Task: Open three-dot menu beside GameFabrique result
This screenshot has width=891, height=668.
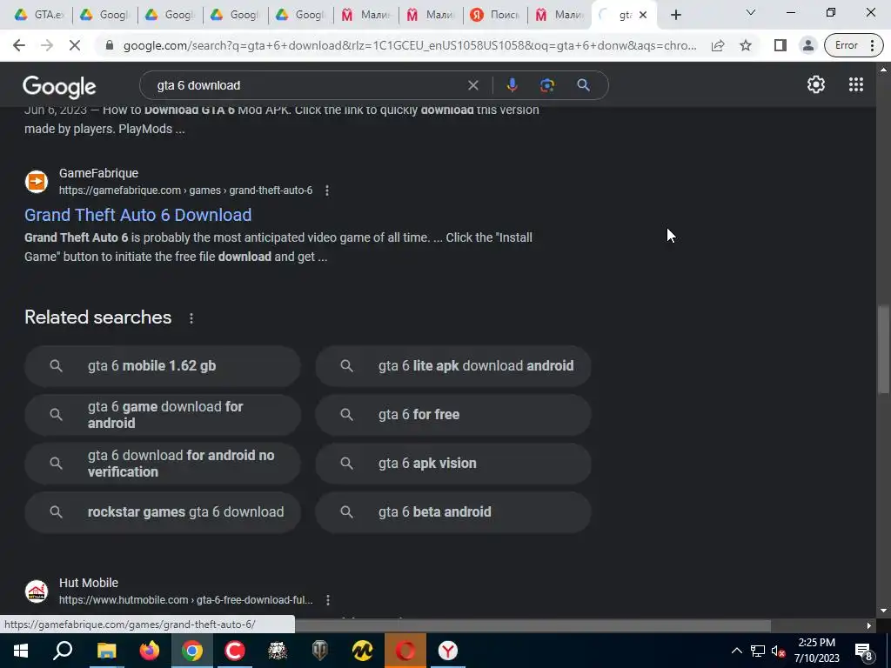Action: tap(327, 190)
